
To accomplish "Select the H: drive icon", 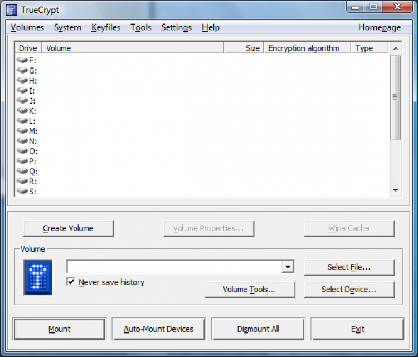I will [x=22, y=80].
